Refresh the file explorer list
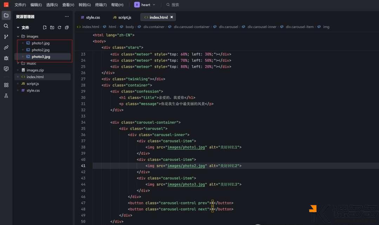This screenshot has height=225, width=379. pos(59,27)
